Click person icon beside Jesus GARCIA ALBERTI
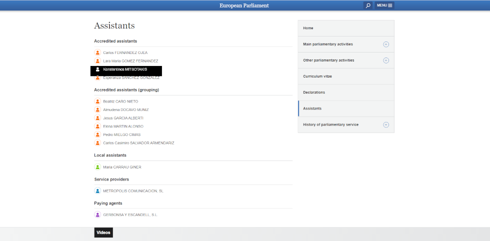The width and height of the screenshot is (490, 241). coord(97,118)
